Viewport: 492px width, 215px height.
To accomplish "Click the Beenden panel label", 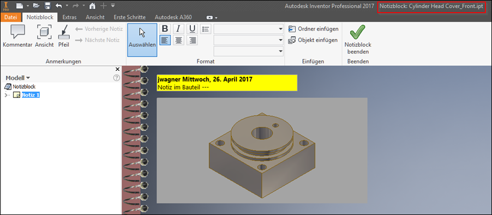I will (358, 62).
